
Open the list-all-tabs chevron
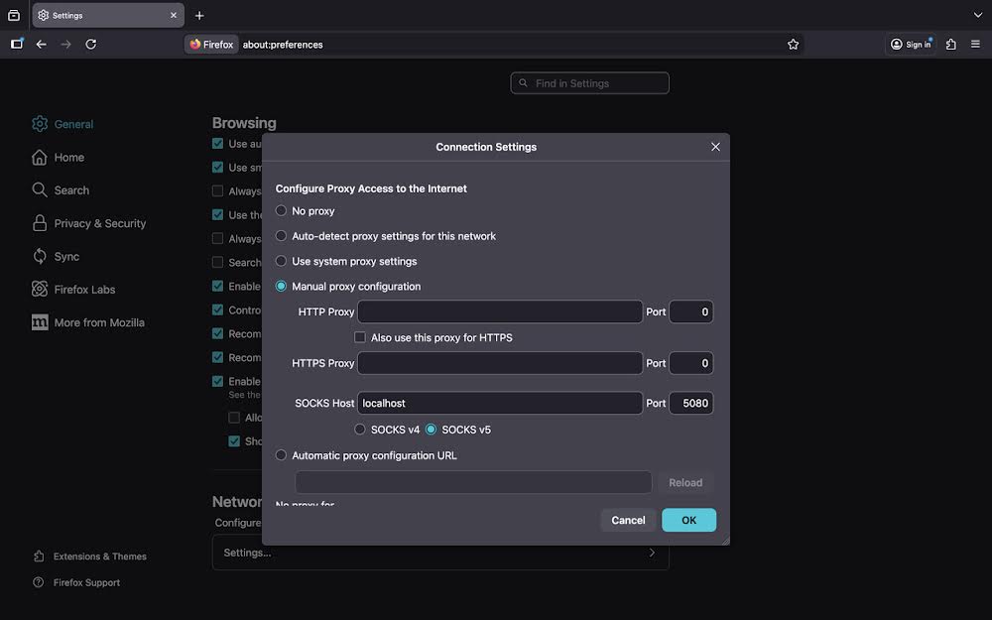(x=978, y=15)
